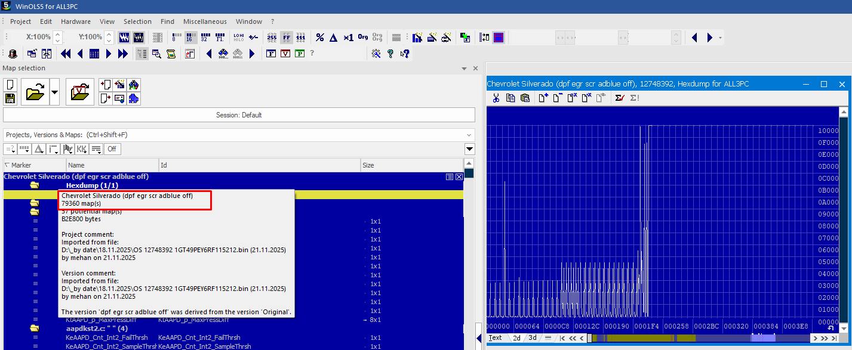
Task: Click the magnifier search window icon
Action: click(x=156, y=54)
